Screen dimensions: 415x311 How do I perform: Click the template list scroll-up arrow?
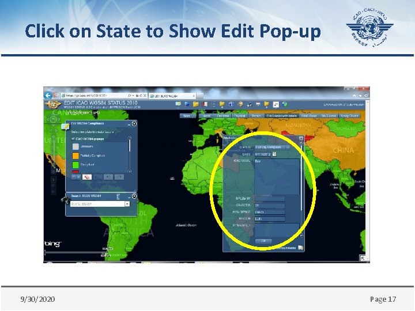coord(130,138)
